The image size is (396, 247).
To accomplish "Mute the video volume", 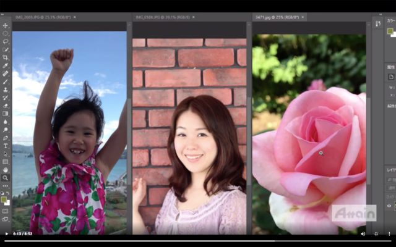I will click(x=363, y=234).
